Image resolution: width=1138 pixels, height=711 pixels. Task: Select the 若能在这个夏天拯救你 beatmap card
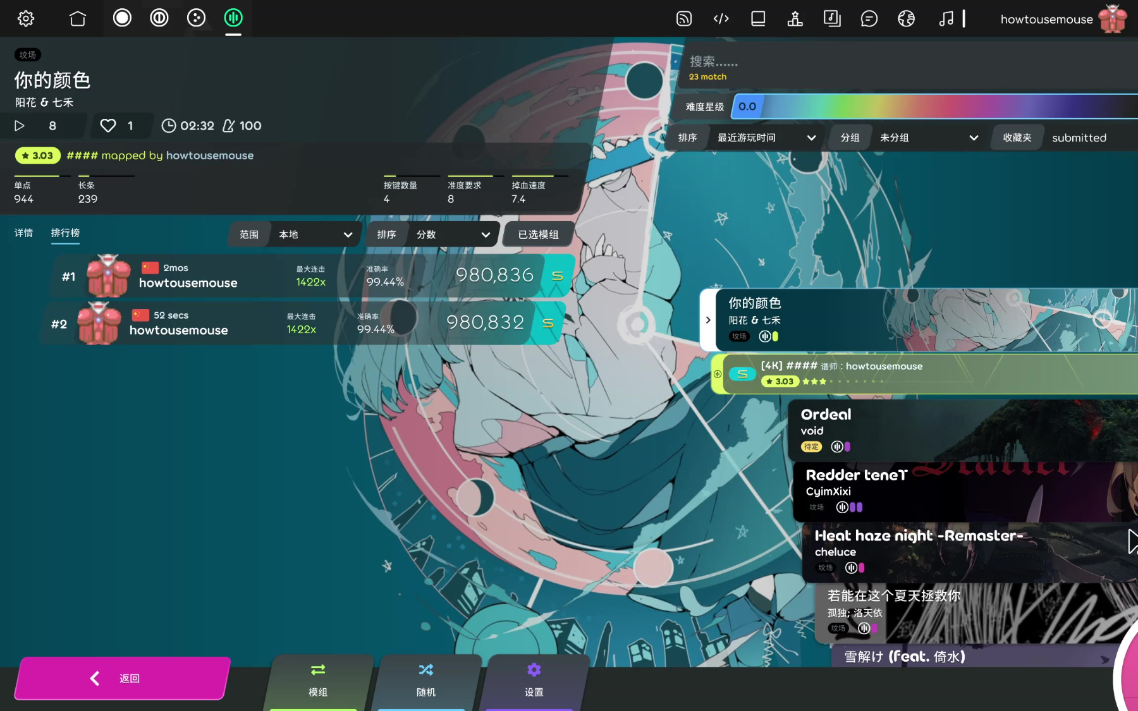coord(976,612)
